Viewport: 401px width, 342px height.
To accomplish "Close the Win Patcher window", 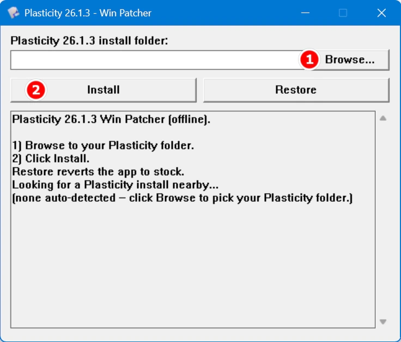I will click(381, 13).
